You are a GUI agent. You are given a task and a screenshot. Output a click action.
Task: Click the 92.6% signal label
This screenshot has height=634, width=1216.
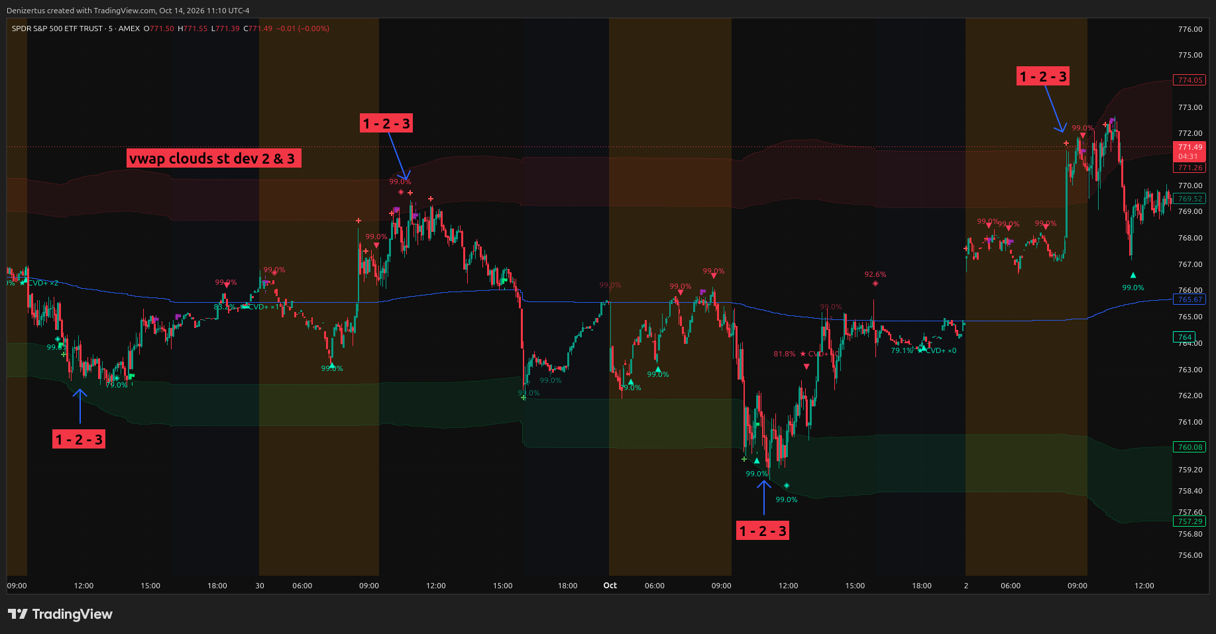pyautogui.click(x=875, y=274)
